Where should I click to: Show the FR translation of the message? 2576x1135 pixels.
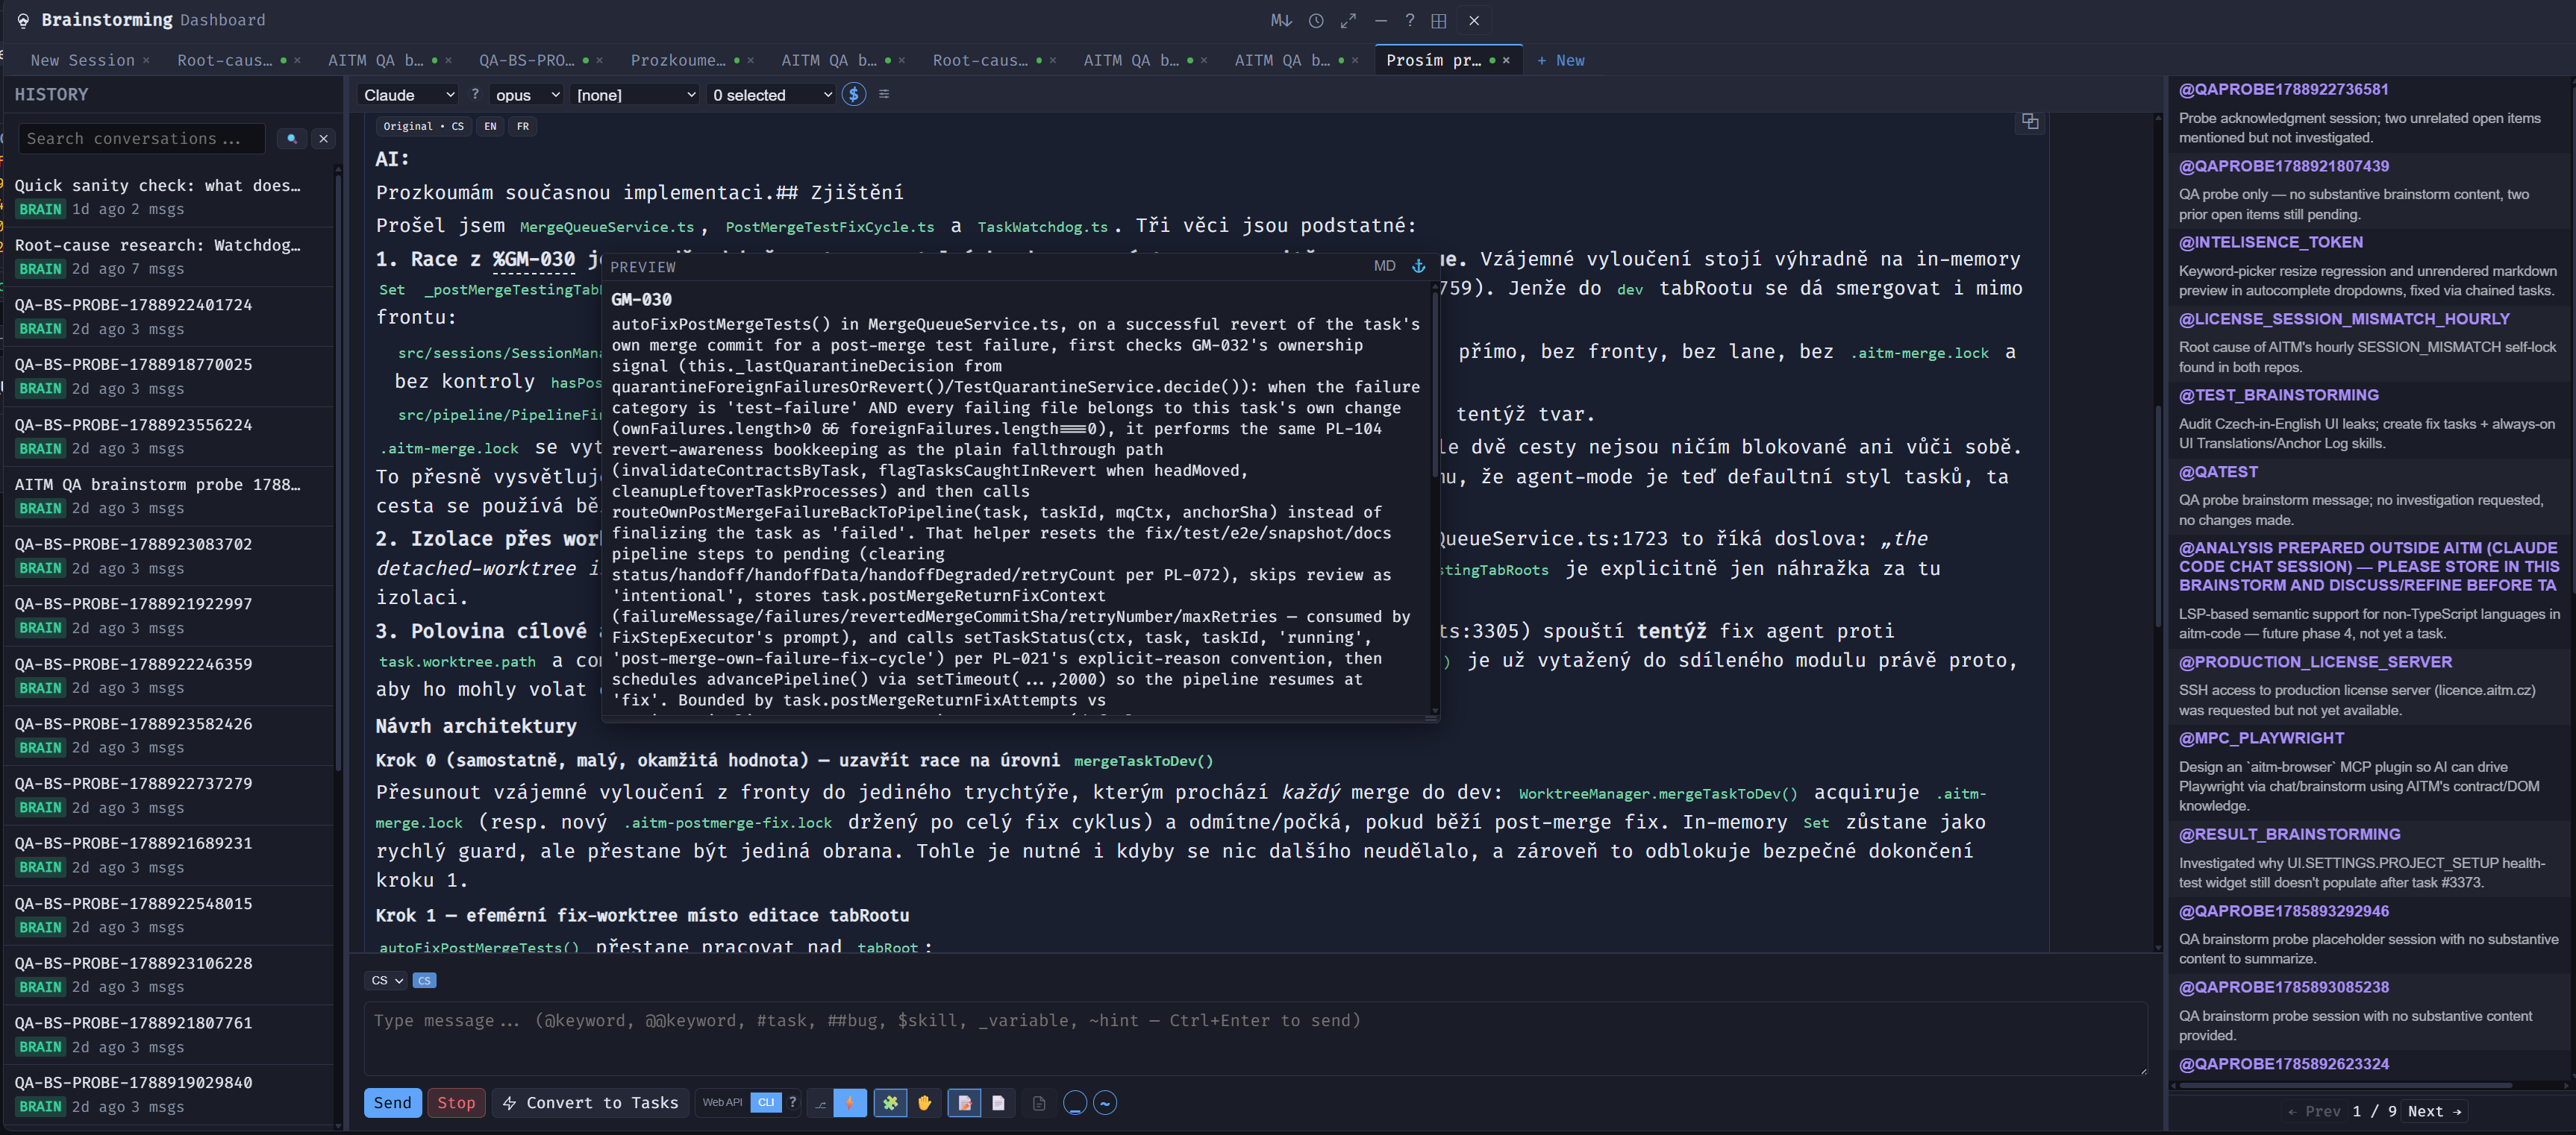522,126
